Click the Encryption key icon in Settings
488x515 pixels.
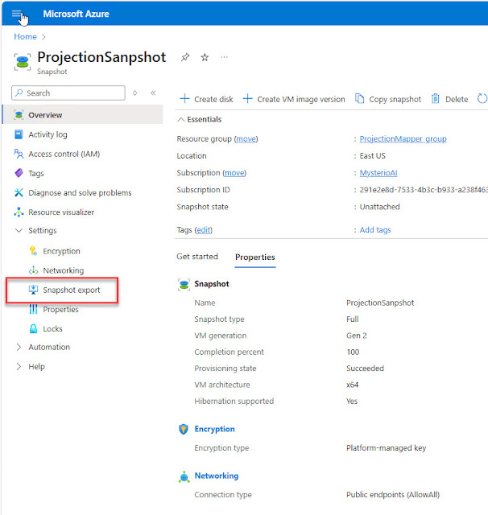pyautogui.click(x=33, y=251)
